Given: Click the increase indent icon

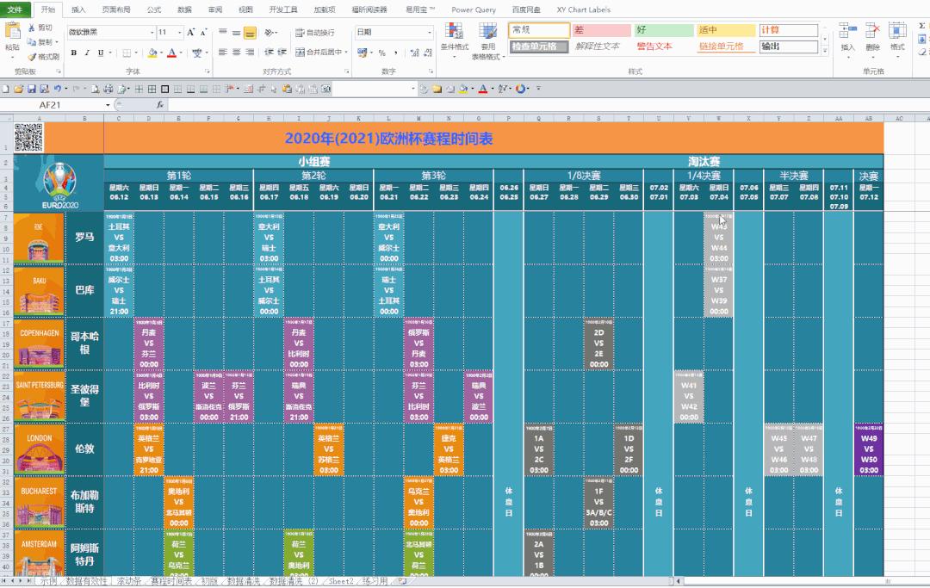Looking at the screenshot, I should (282, 53).
